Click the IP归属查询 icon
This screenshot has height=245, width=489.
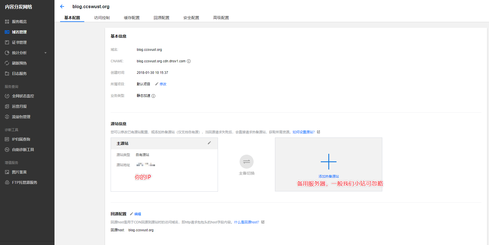pyautogui.click(x=7, y=139)
